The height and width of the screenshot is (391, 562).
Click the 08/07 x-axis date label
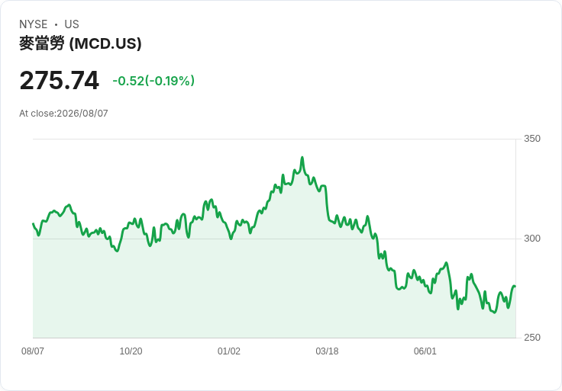pyautogui.click(x=33, y=351)
